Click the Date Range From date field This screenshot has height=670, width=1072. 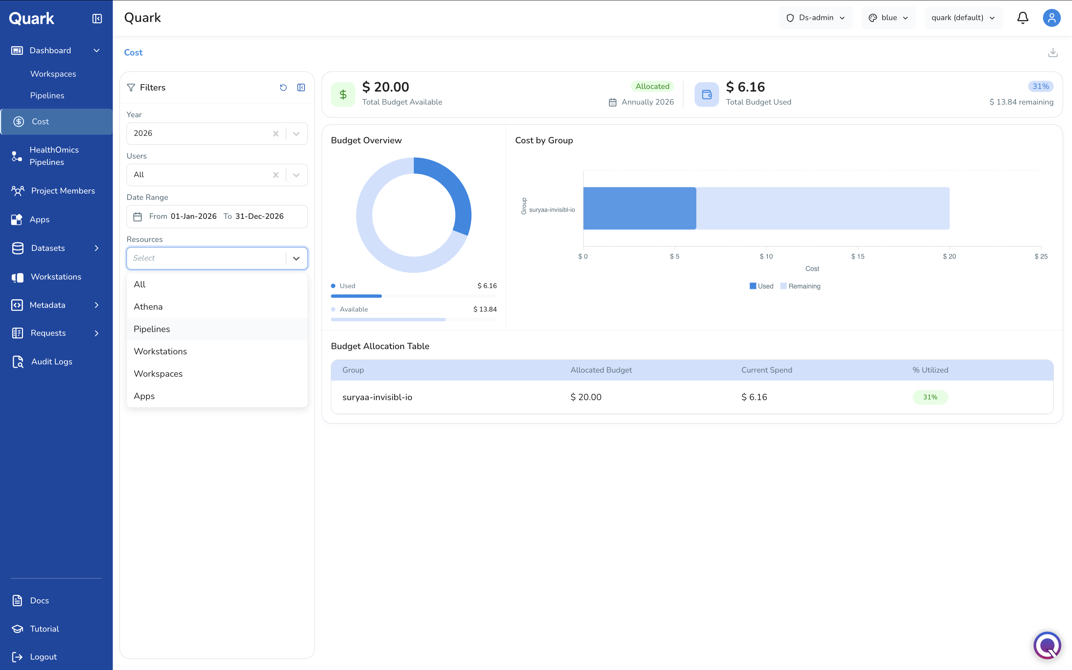tap(194, 217)
